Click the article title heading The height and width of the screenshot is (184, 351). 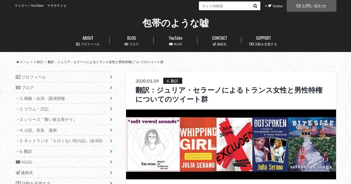[x=229, y=95]
